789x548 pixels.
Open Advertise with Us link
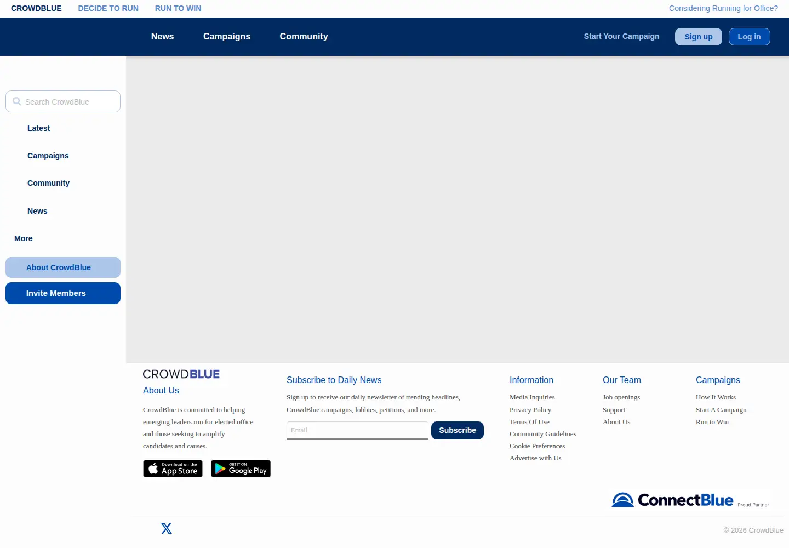(x=535, y=458)
